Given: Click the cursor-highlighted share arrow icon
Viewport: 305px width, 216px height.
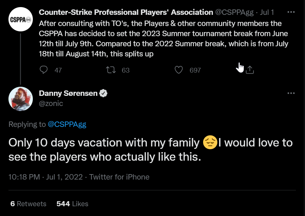Looking at the screenshot, I should (249, 69).
